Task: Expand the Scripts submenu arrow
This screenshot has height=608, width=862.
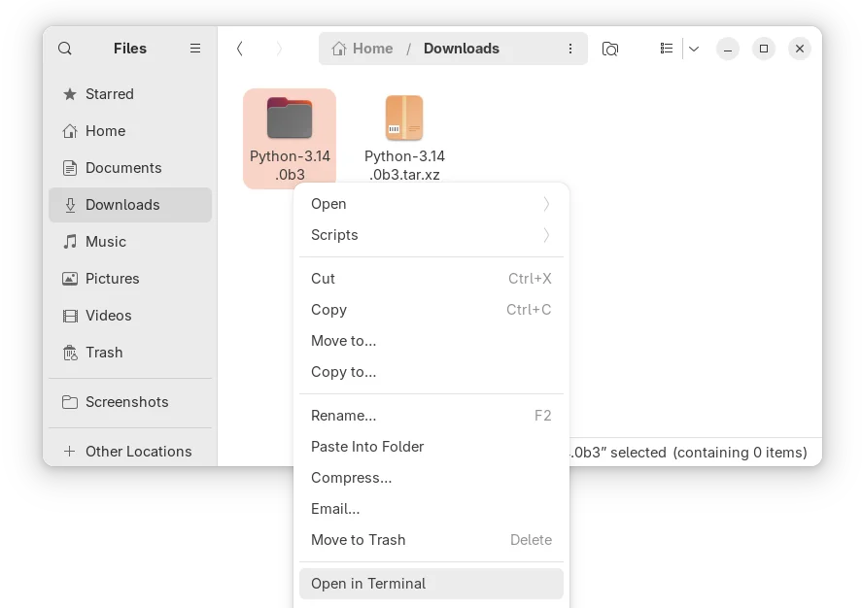Action: [x=546, y=235]
